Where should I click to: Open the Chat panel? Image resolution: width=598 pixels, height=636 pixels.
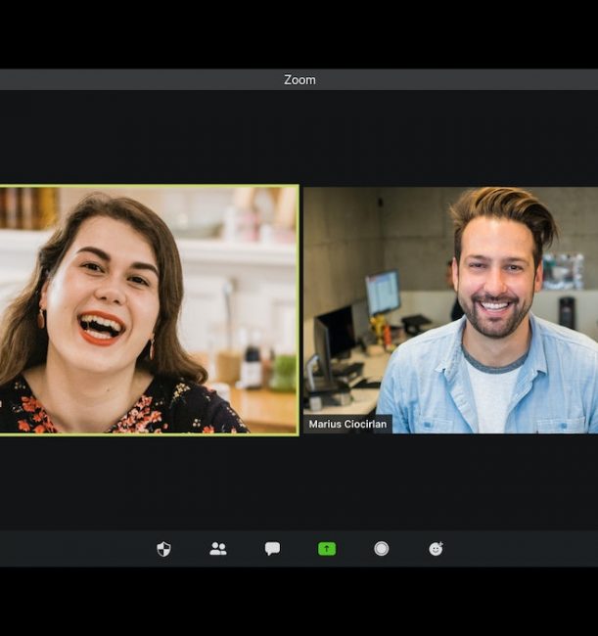click(x=272, y=549)
